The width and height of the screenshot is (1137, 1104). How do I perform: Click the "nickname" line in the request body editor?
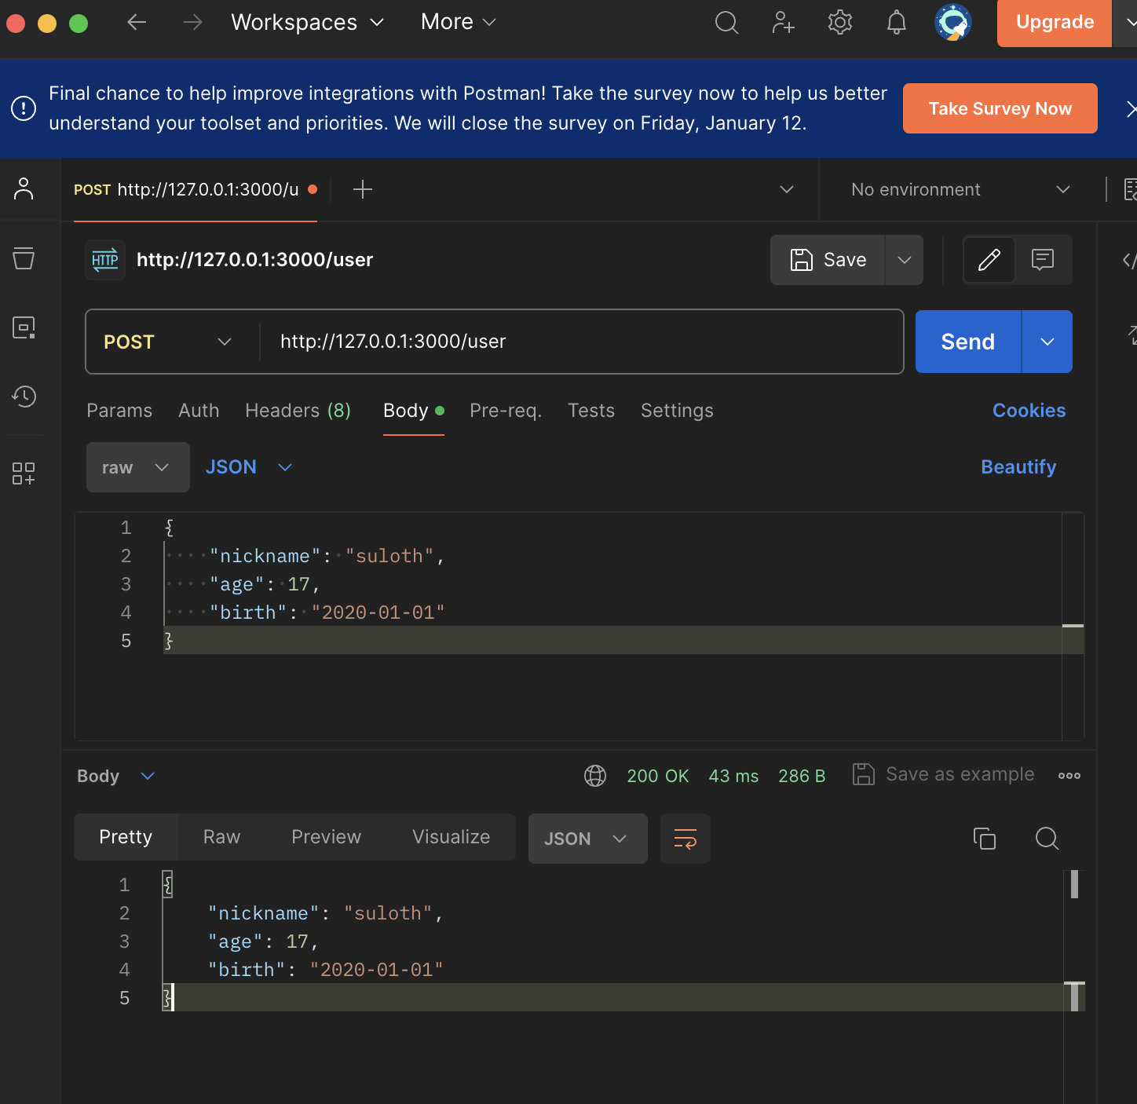(612, 556)
